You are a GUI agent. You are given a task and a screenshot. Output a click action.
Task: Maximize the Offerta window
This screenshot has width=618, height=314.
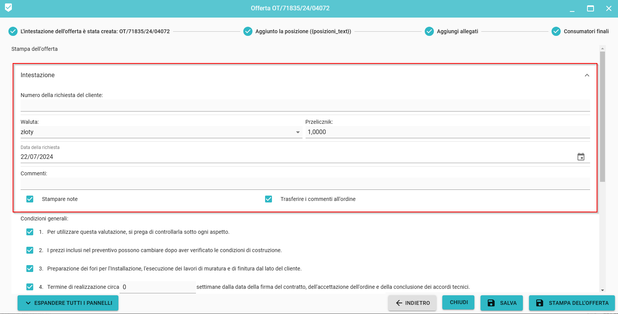coord(590,8)
